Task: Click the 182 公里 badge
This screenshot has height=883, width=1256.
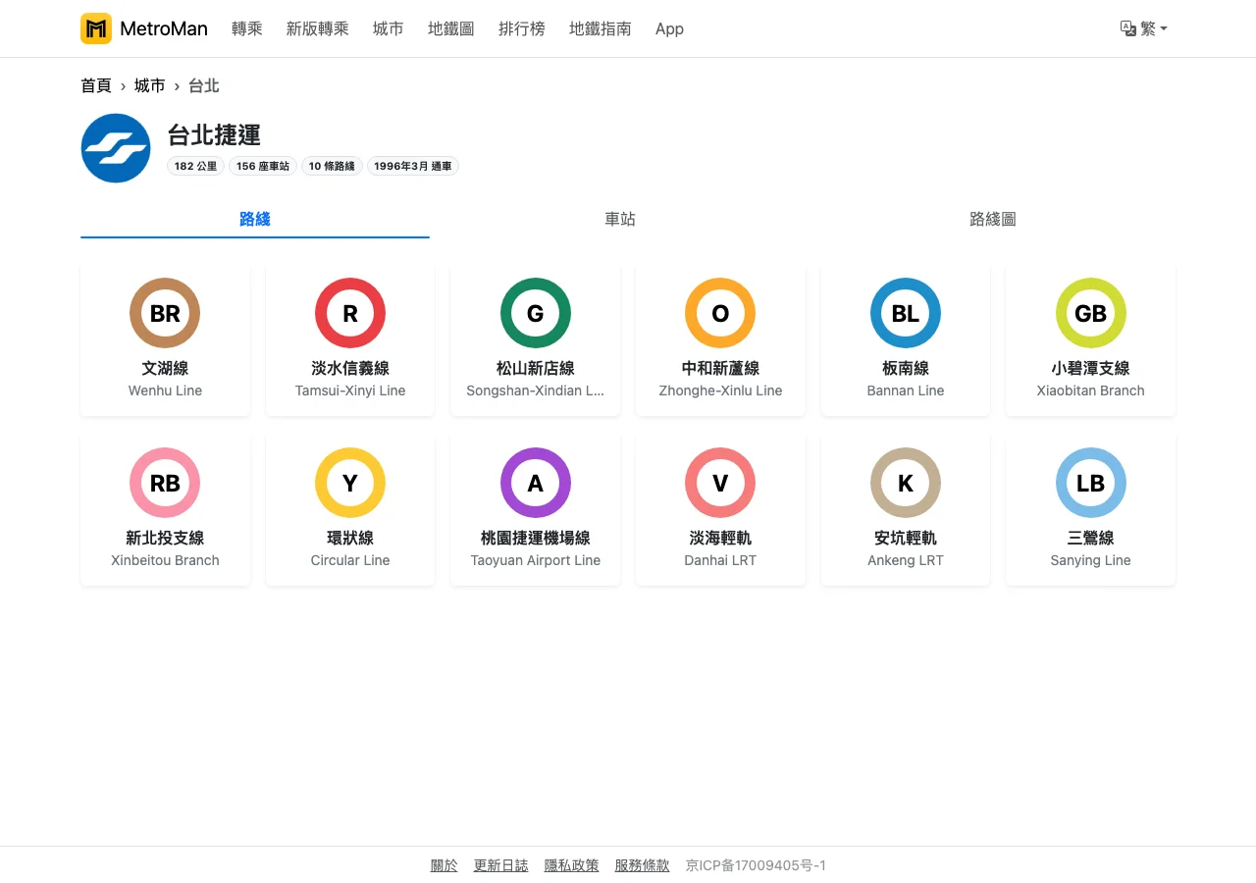Action: click(x=196, y=167)
